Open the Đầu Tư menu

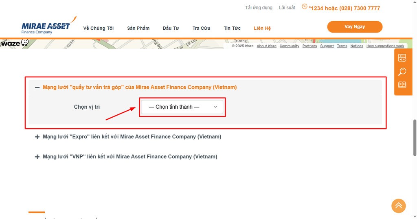tap(171, 28)
